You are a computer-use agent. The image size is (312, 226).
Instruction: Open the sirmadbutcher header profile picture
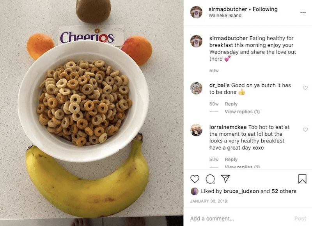point(196,12)
